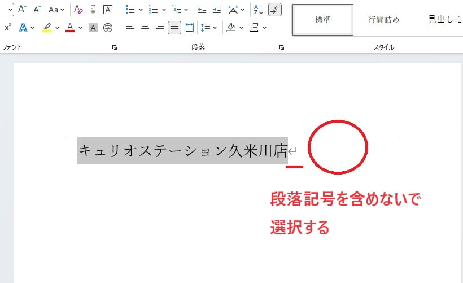
Task: Insert enclosed character (circled 字 icon)
Action: coord(108,28)
